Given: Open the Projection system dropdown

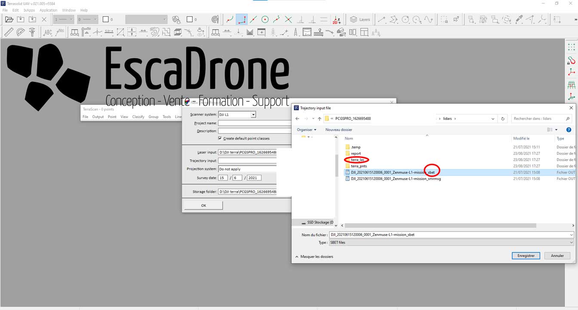Looking at the screenshot, I should tap(247, 169).
